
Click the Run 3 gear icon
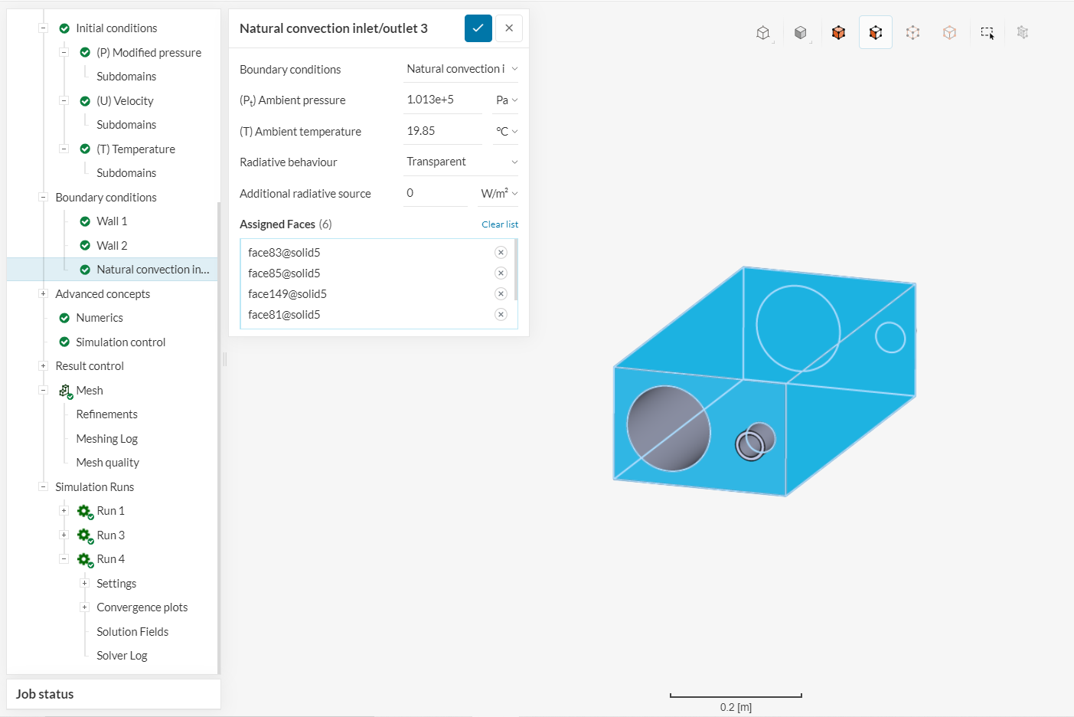coord(85,535)
